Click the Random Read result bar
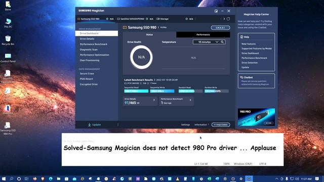 tap(190, 91)
